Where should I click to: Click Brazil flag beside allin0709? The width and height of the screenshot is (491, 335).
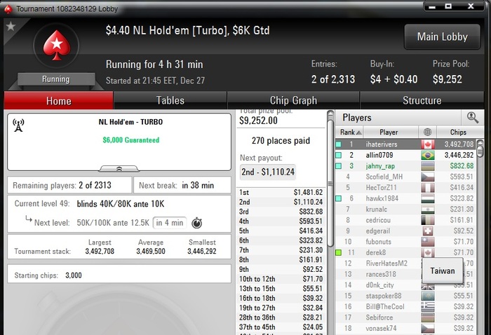pos(427,155)
